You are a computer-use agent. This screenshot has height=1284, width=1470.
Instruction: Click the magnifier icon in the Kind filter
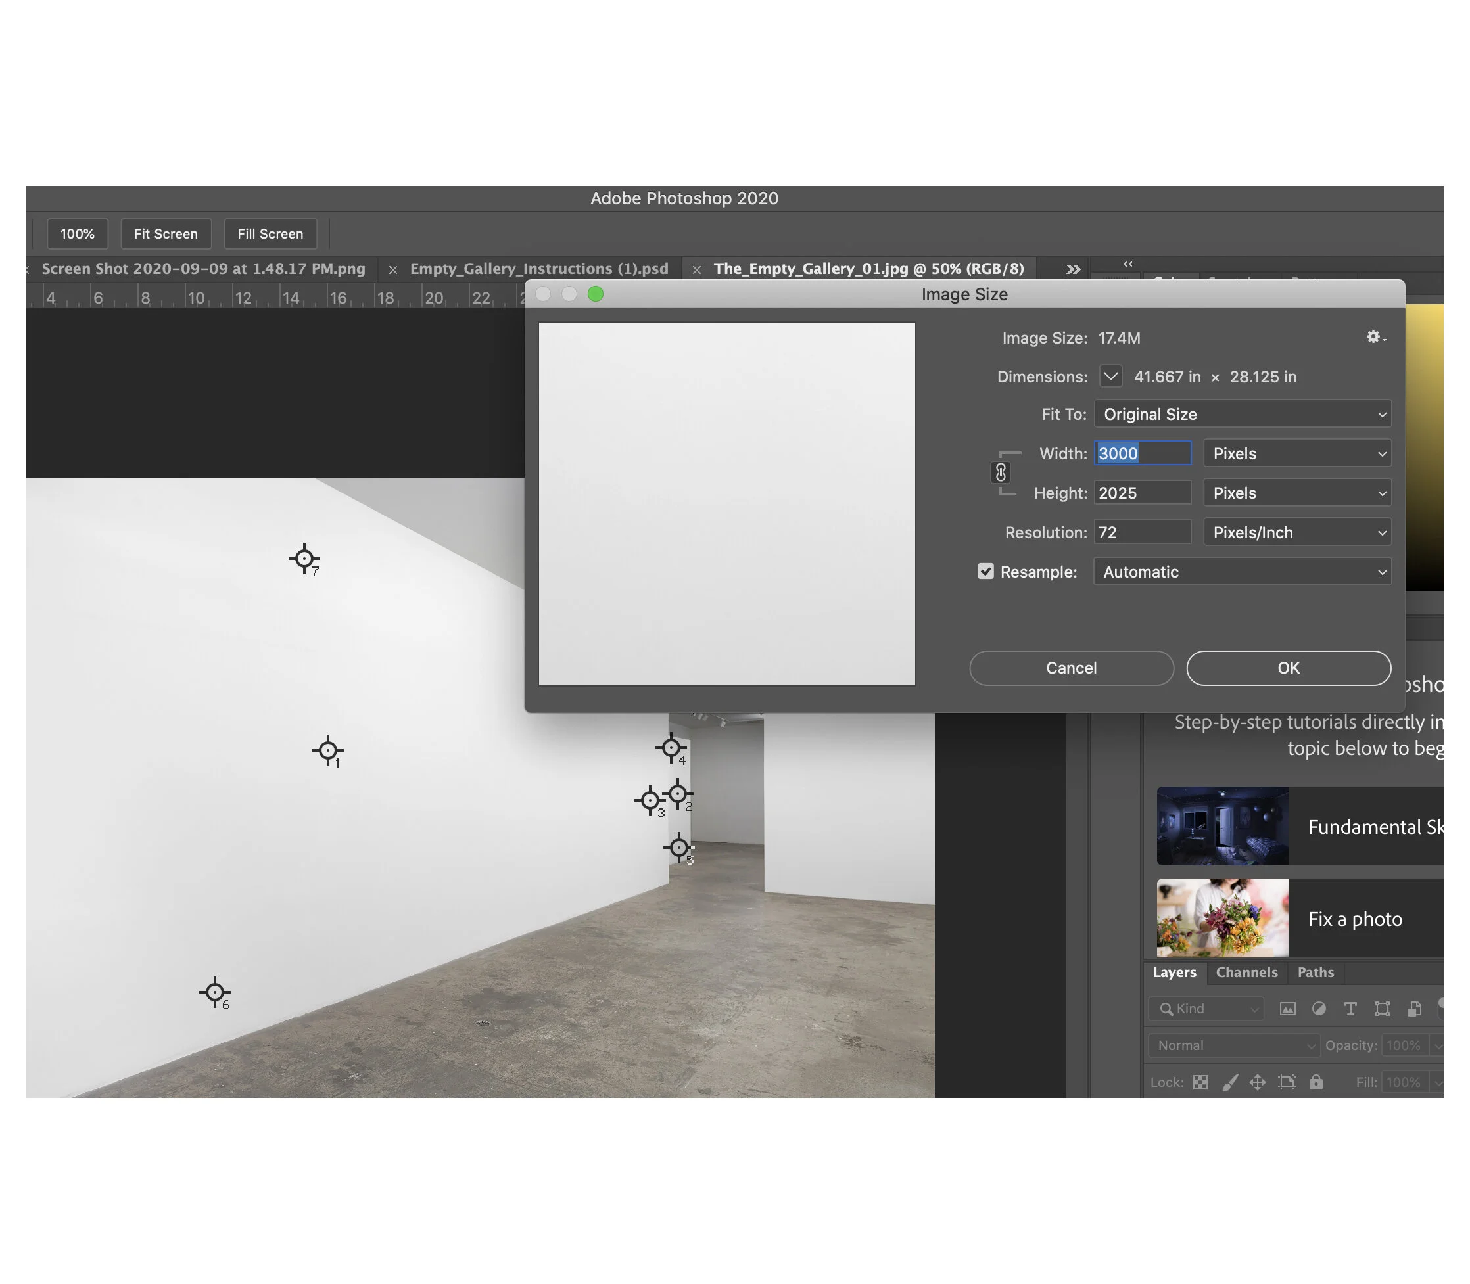[x=1166, y=1009]
